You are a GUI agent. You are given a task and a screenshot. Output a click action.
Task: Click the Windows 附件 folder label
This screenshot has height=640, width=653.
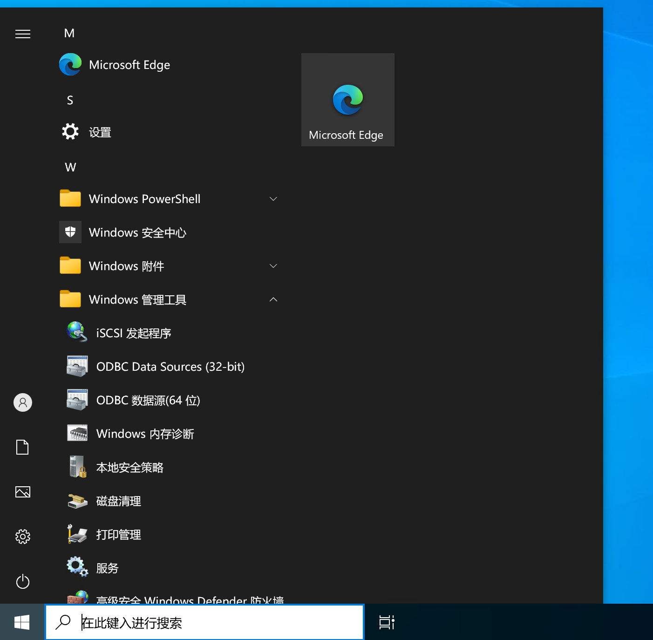tap(127, 266)
